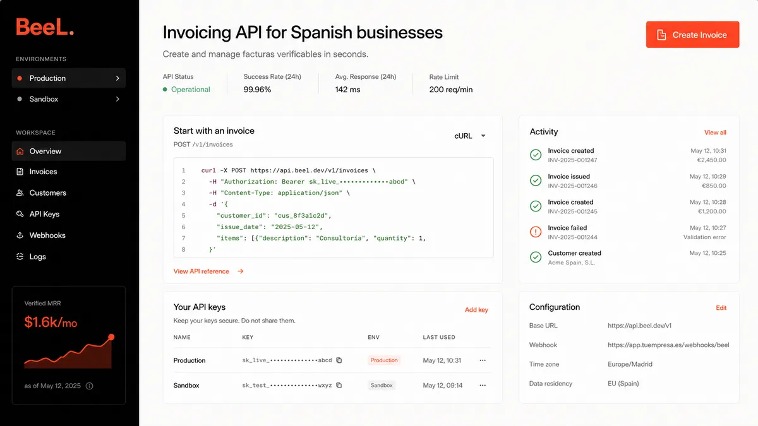Open more options for the Sandbox key
758x426 pixels.
[483, 385]
